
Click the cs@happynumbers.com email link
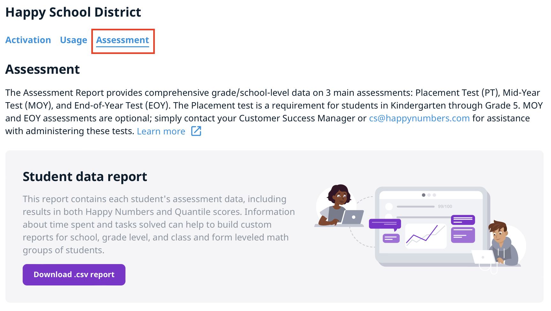coord(419,118)
